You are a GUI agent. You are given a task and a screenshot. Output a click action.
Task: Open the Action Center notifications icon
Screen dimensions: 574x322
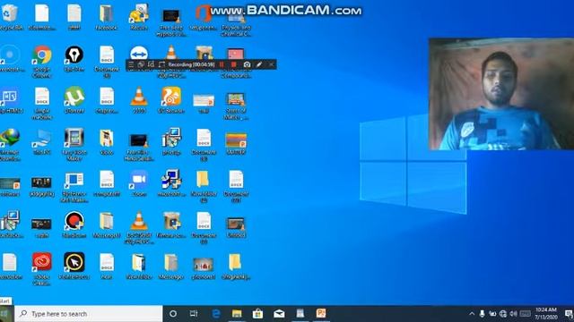[569, 314]
